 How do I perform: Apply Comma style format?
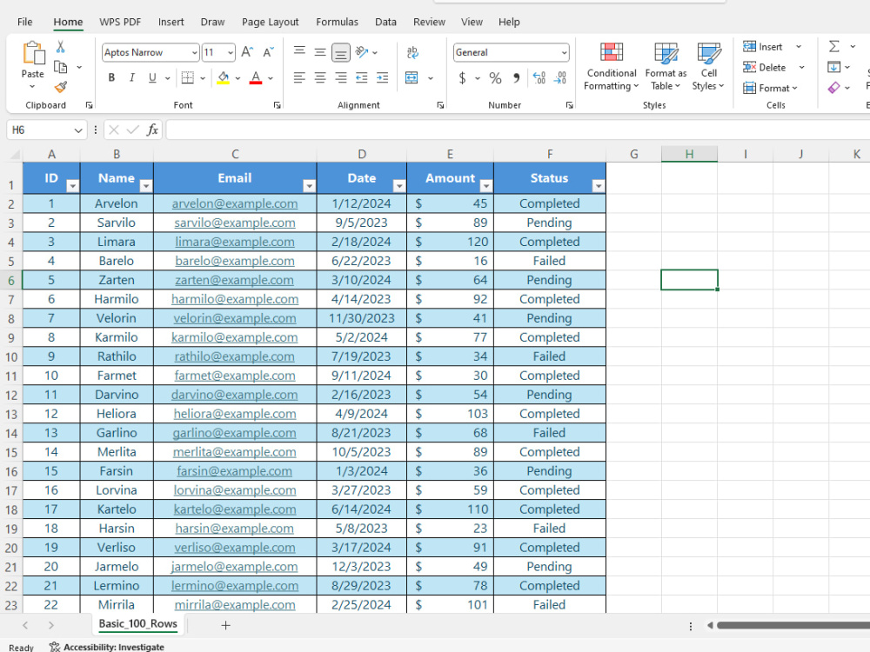tap(517, 78)
